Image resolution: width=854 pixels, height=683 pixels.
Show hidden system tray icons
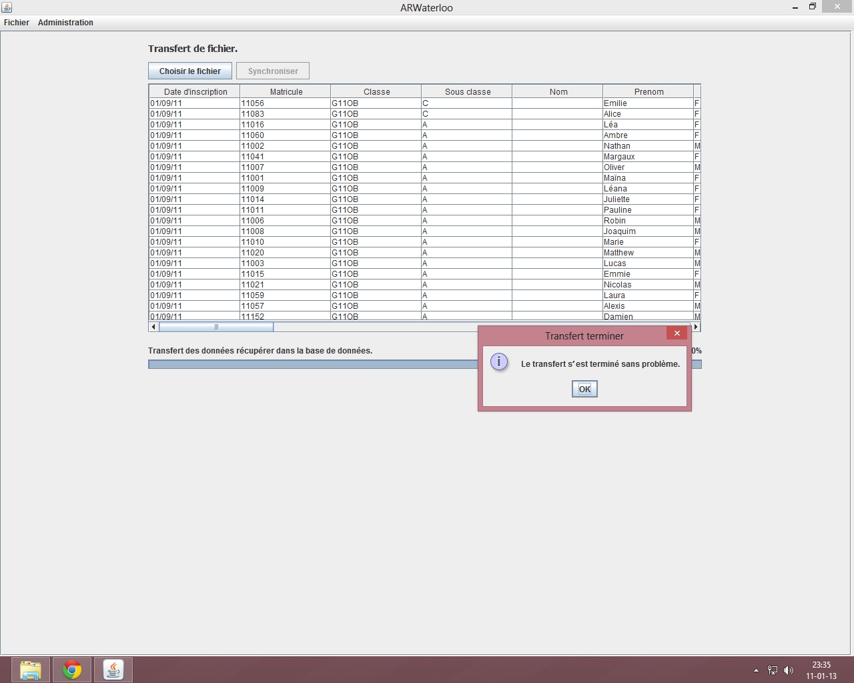click(x=756, y=670)
